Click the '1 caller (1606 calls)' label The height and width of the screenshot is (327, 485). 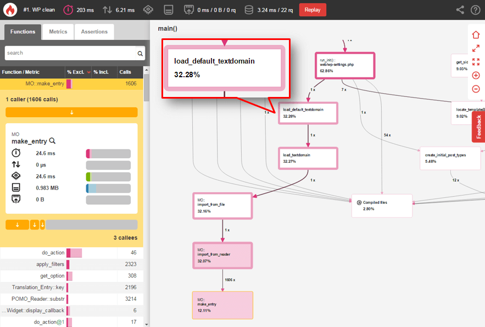(32, 99)
